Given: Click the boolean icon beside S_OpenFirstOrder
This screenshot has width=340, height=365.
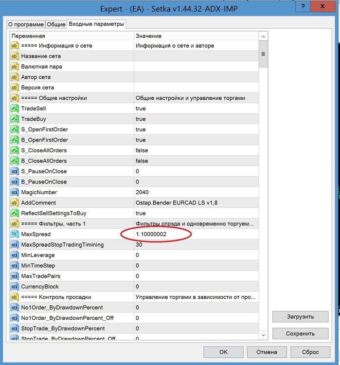Looking at the screenshot, I should click(15, 129).
